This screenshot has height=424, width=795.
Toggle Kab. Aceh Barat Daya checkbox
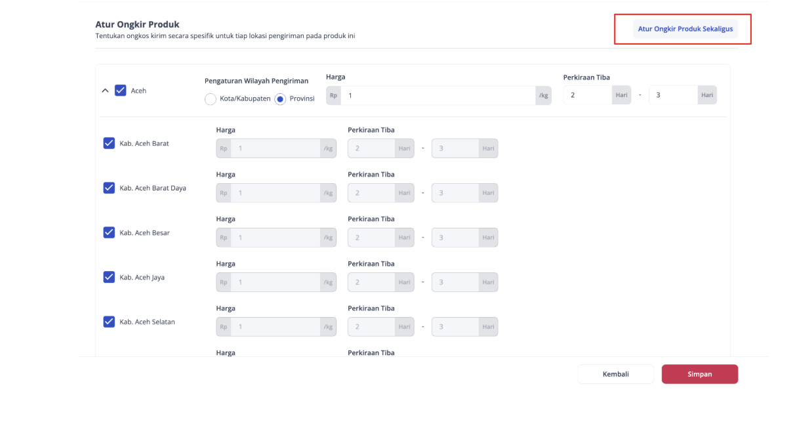[x=110, y=188]
